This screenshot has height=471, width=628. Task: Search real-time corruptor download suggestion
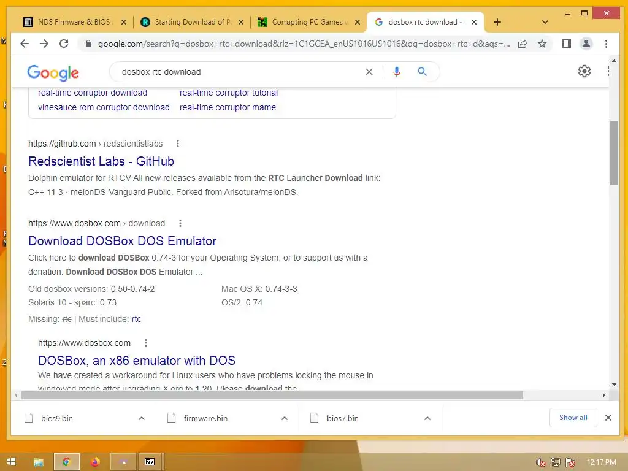coord(93,93)
